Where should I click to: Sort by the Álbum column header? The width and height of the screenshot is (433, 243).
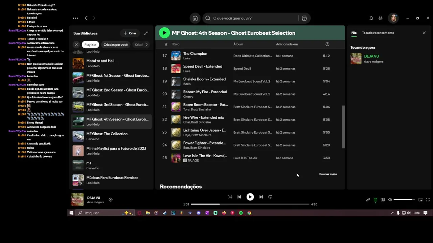tap(238, 44)
